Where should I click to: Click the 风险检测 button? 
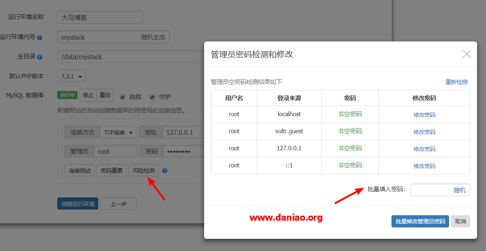[144, 170]
